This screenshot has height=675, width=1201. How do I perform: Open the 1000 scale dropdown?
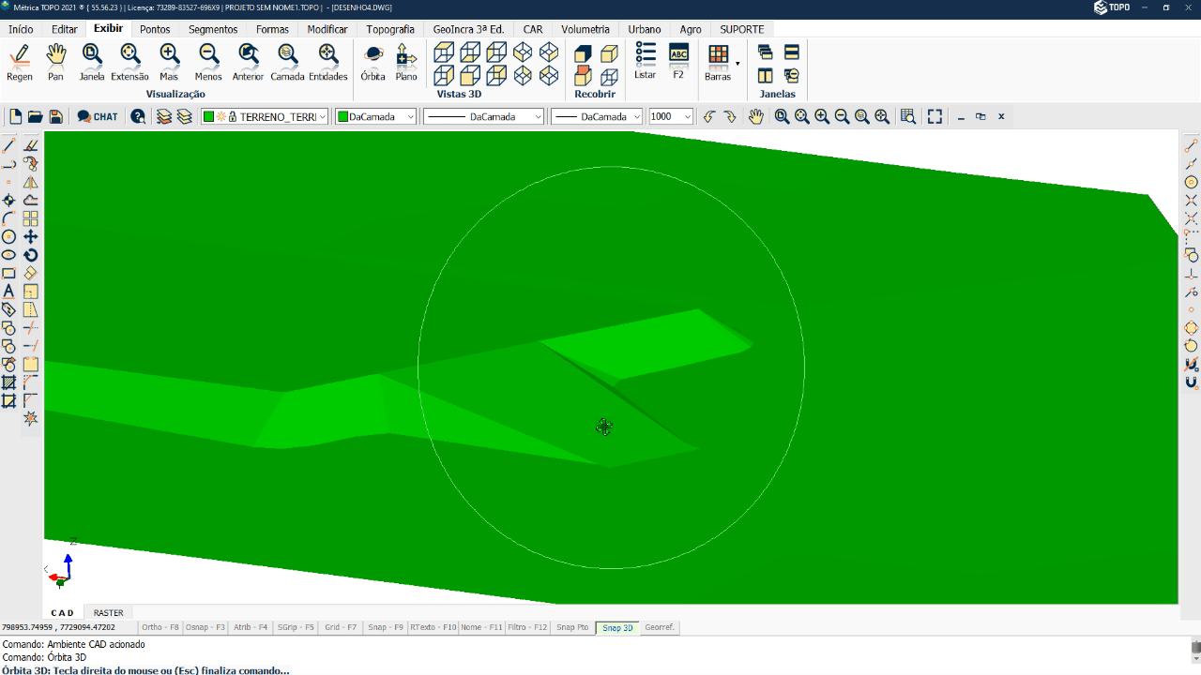pyautogui.click(x=687, y=116)
